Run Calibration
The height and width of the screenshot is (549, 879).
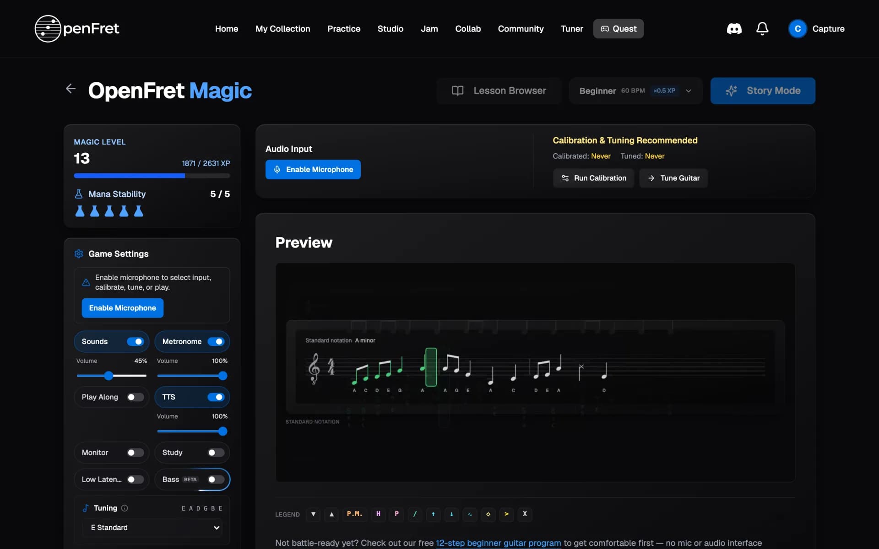tap(593, 178)
